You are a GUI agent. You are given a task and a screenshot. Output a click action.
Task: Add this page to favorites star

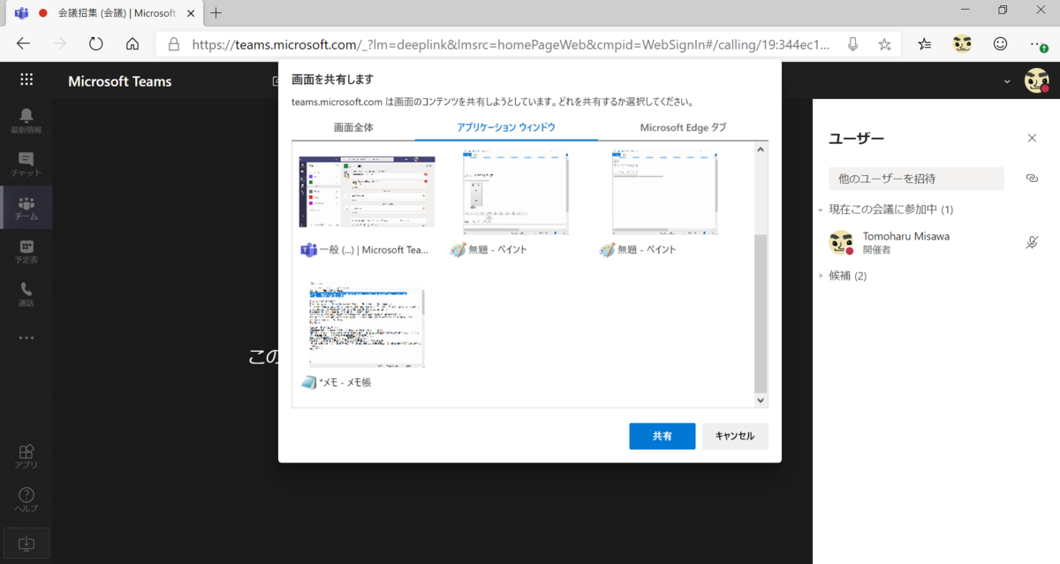tap(884, 44)
